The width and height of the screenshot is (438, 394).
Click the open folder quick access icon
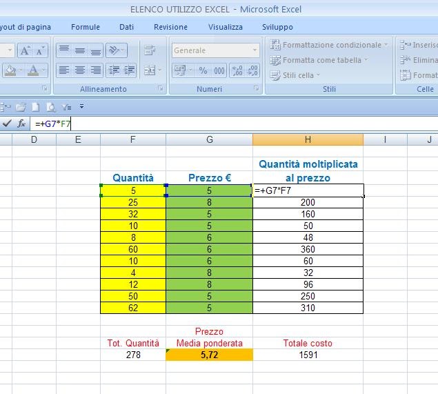point(21,107)
